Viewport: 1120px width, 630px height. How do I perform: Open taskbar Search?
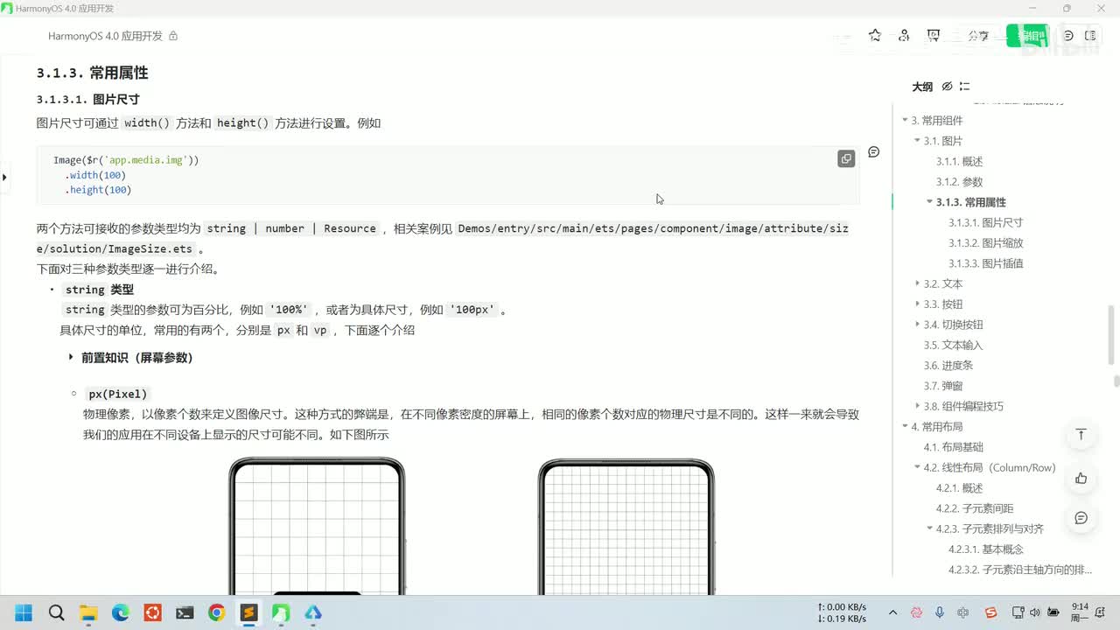(56, 612)
